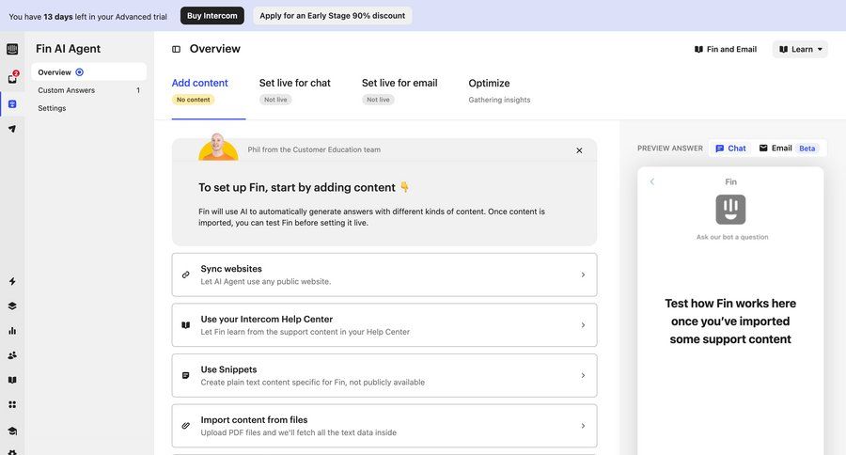Select the Fin AI Agent sidebar icon
This screenshot has width=846, height=455.
pyautogui.click(x=12, y=103)
